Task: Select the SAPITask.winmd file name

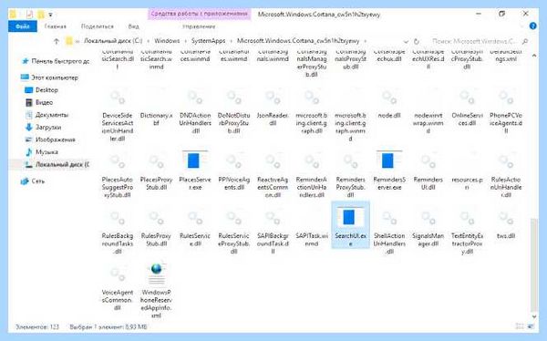Action: coord(312,240)
